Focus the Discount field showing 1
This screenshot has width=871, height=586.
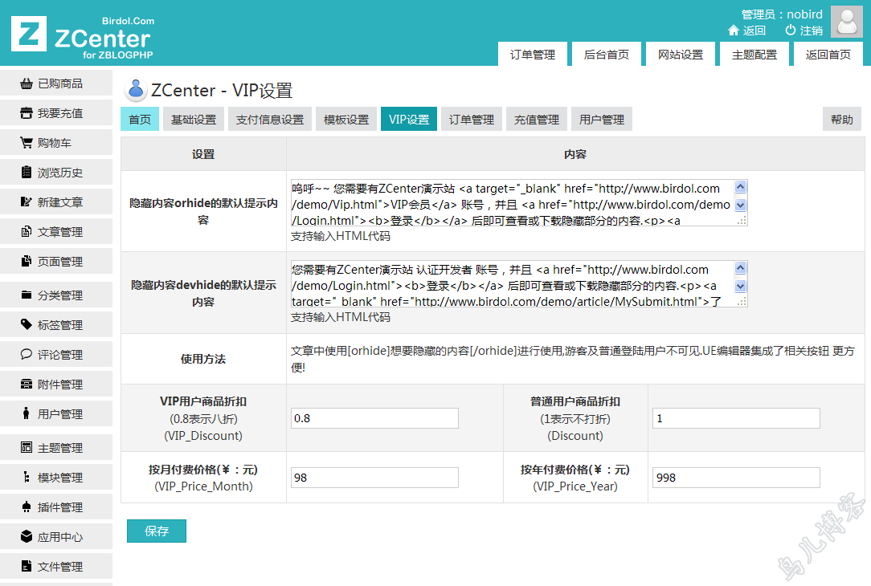coord(736,418)
